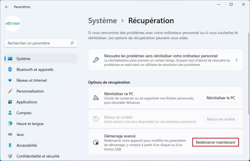Click the Démarrage avancé power icon
The height and width of the screenshot is (161, 250).
pyautogui.click(x=96, y=142)
